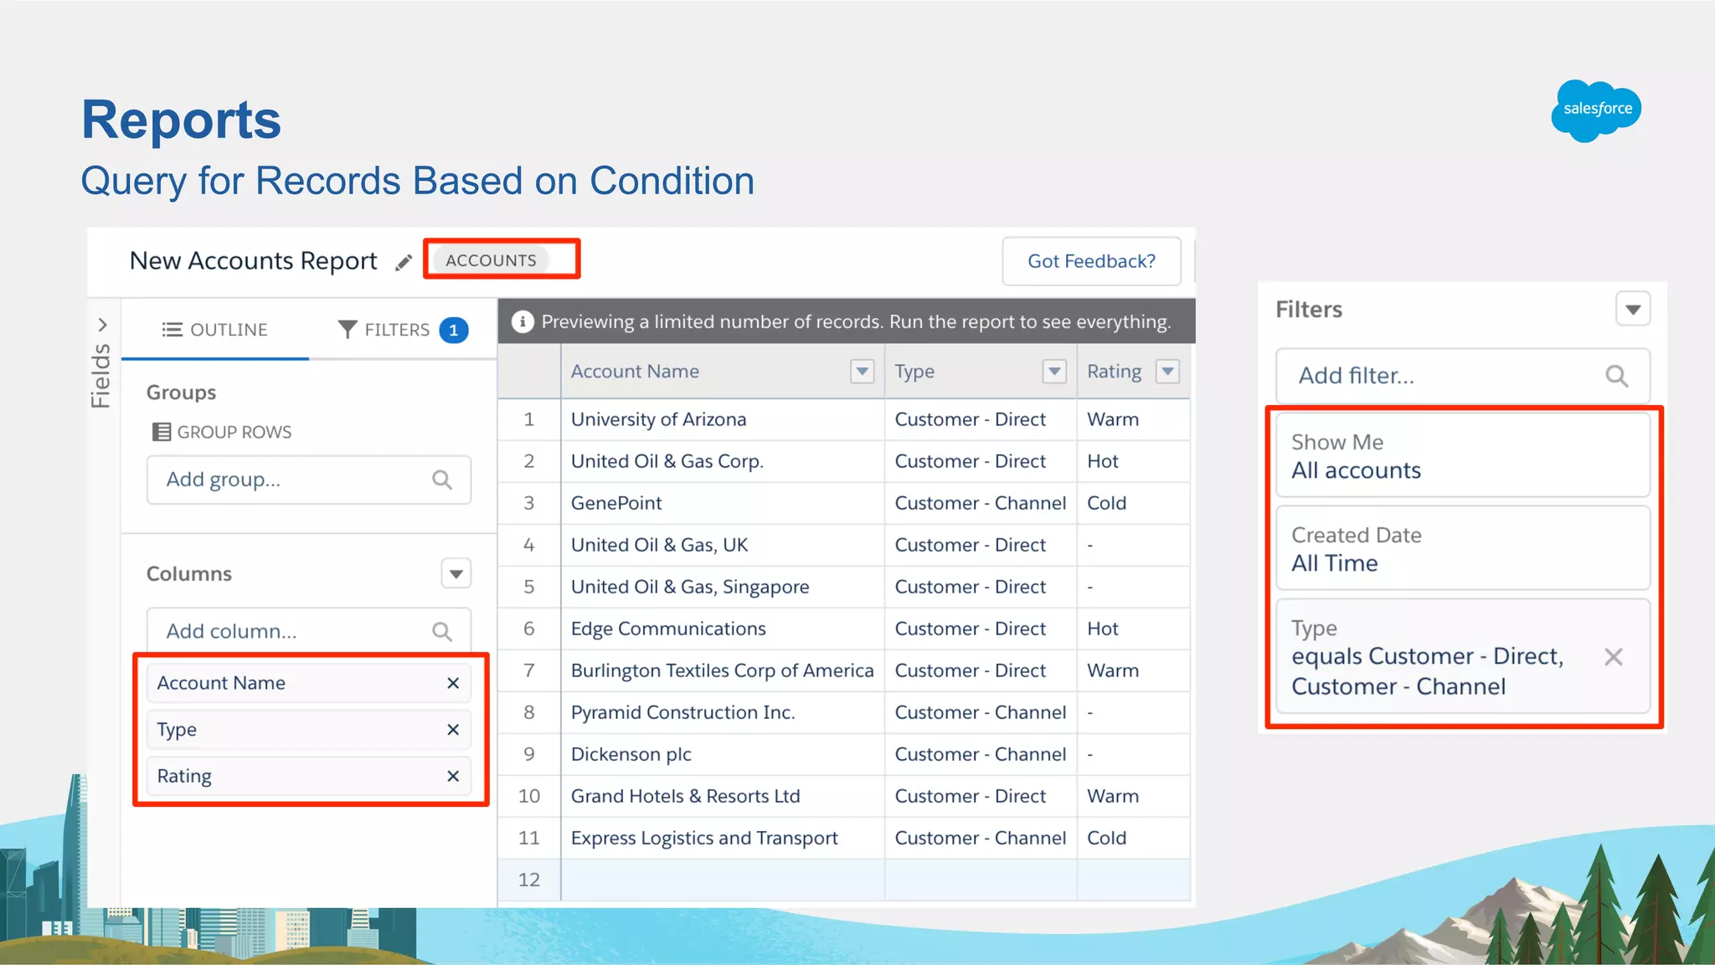Viewport: 1715px width, 965px height.
Task: Select United Oil & Gas, UK cell
Action: coord(723,545)
